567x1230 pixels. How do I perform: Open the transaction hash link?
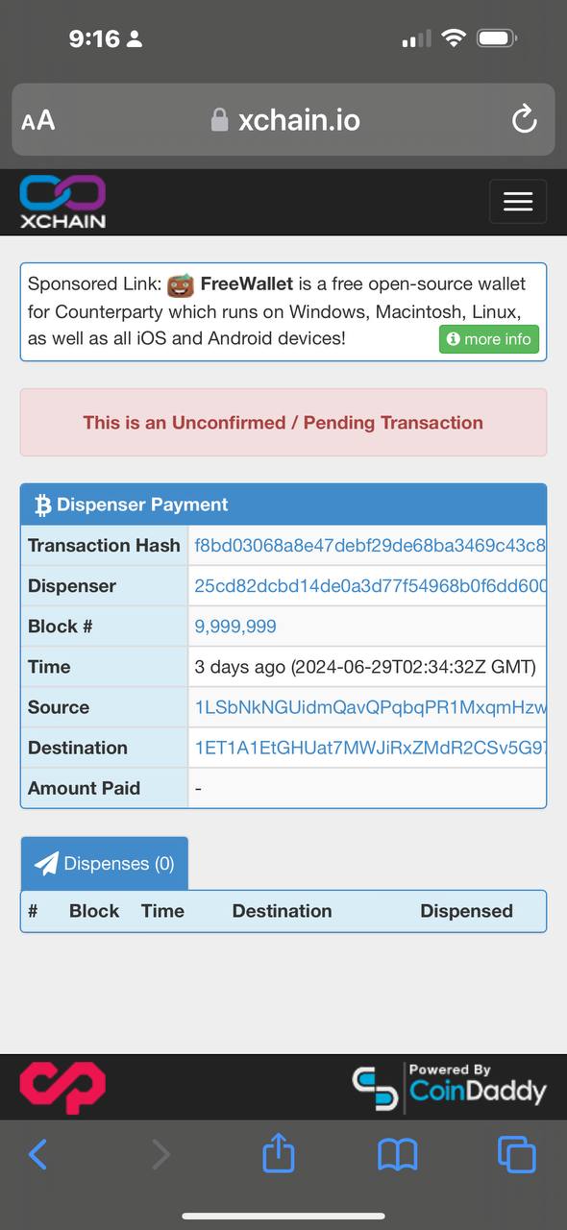(x=369, y=546)
